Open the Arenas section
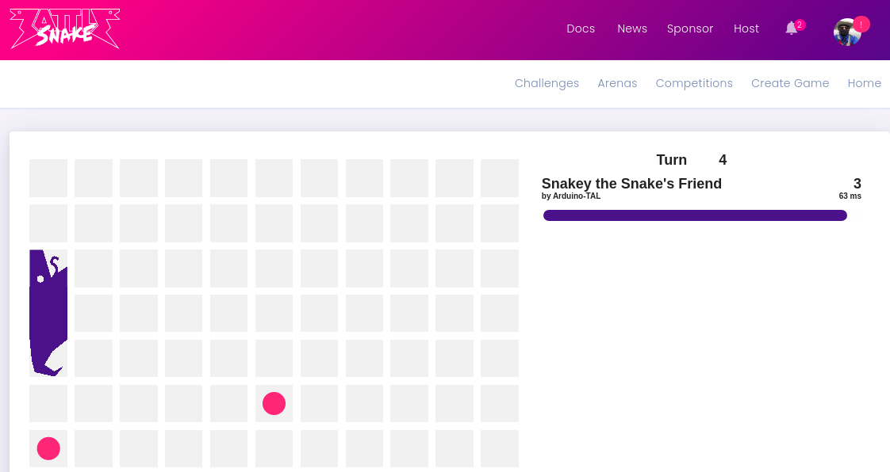This screenshot has width=890, height=472. [x=618, y=83]
